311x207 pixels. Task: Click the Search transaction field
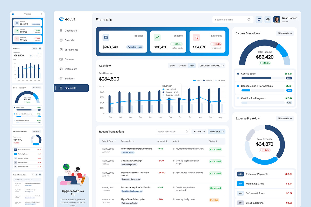tap(173, 132)
